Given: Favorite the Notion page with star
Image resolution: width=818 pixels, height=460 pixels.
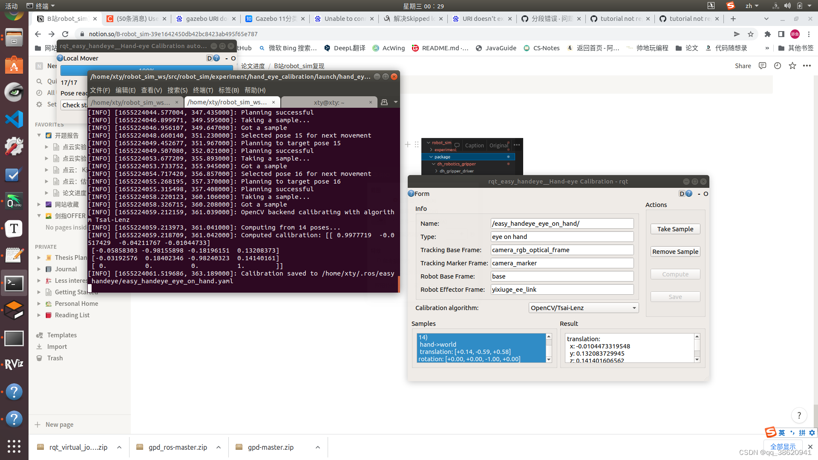Looking at the screenshot, I should 792,66.
